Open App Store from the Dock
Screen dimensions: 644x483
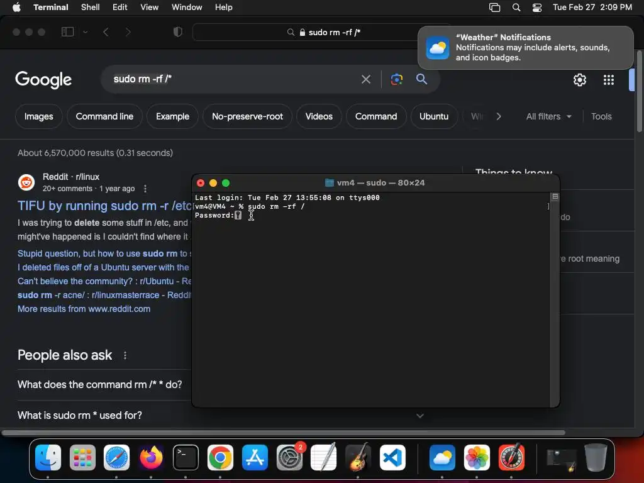coord(255,457)
